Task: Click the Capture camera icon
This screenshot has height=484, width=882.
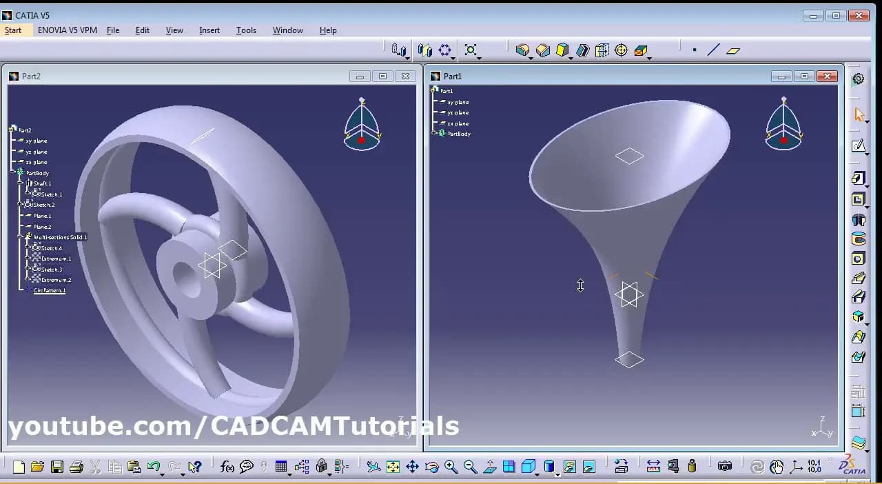Action: (x=724, y=467)
